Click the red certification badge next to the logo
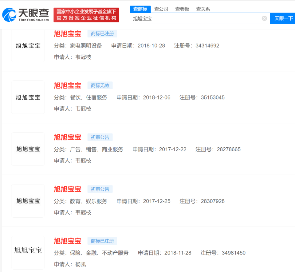The width and height of the screenshot is (295, 272). [x=86, y=14]
